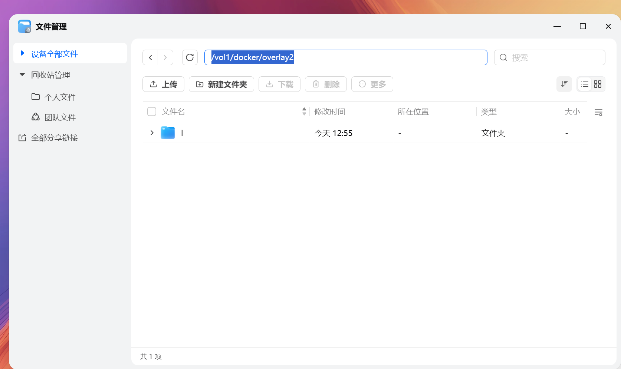Expand the folder row chevron

click(x=152, y=133)
